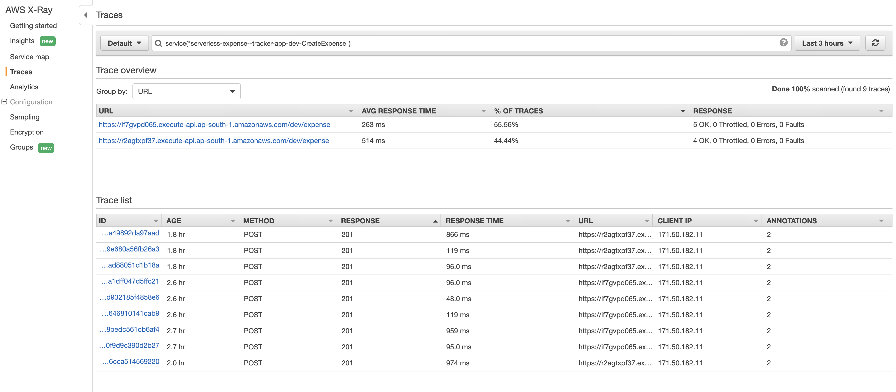896x392 pixels.
Task: Toggle trace list RESPONSE ascending sort arrow
Action: (x=435, y=221)
